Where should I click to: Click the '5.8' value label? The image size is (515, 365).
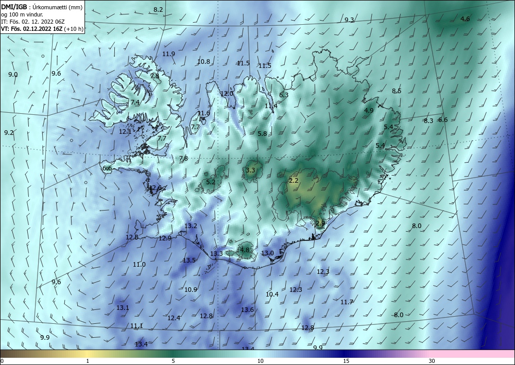point(263,133)
